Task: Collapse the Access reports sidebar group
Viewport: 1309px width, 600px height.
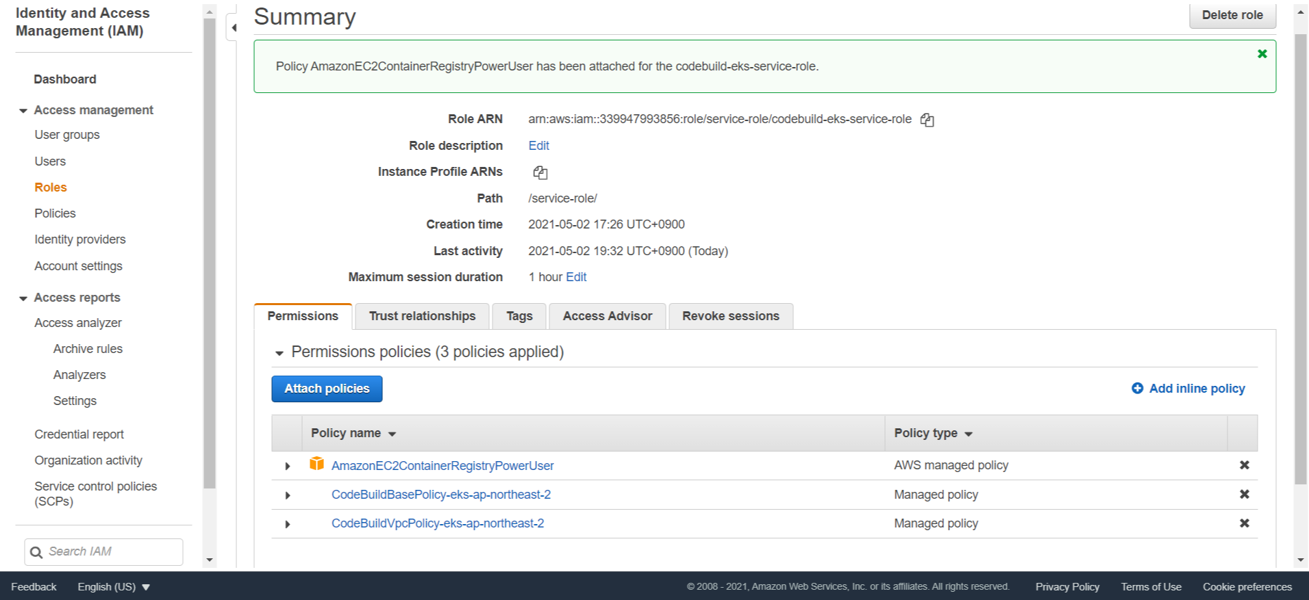Action: [23, 298]
